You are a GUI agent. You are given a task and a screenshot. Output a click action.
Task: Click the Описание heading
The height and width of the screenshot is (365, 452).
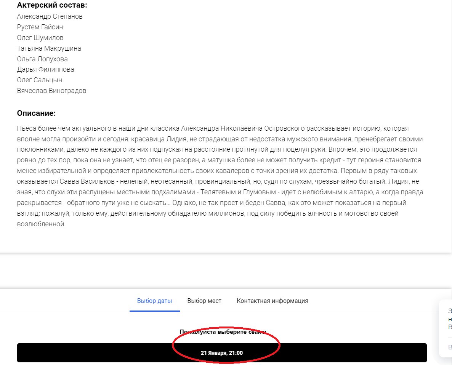pyautogui.click(x=36, y=113)
